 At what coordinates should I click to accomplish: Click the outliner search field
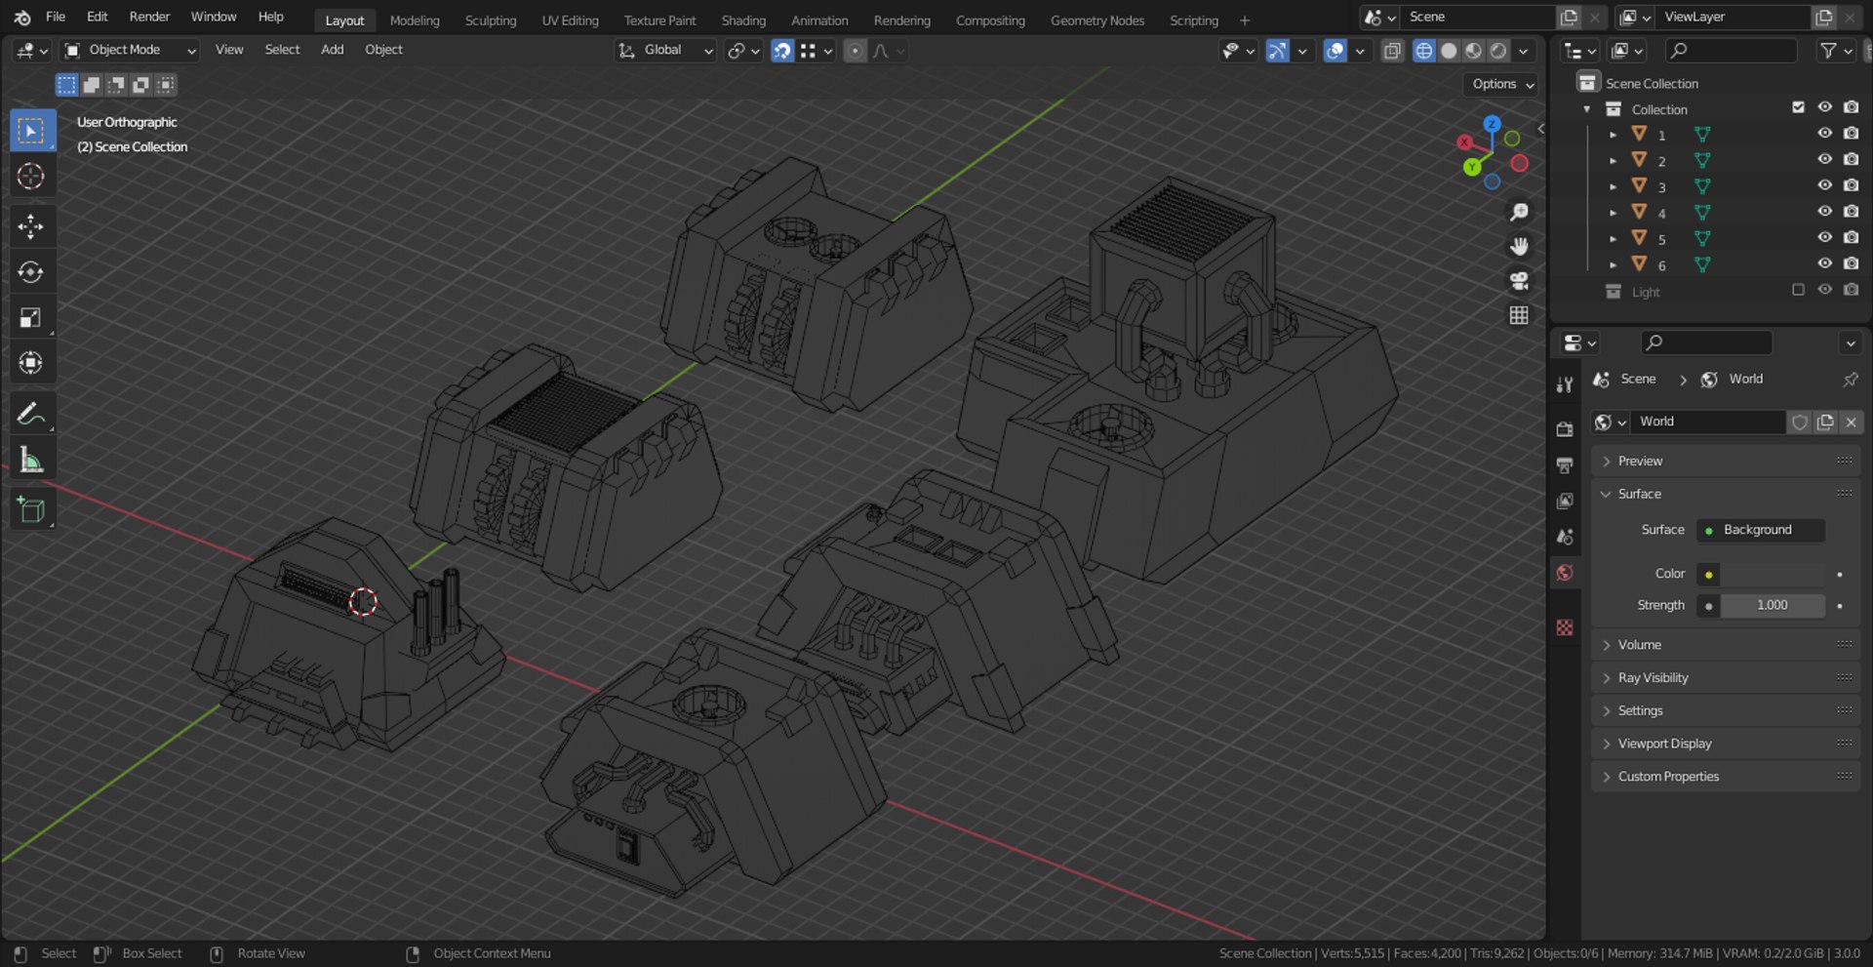(1731, 51)
